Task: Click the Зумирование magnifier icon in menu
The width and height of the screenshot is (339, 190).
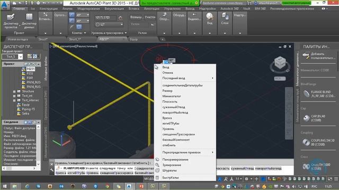Action: point(157,165)
